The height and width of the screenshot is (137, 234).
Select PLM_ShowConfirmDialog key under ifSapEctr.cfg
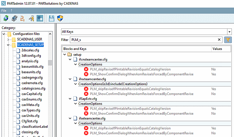pyautogui.click(x=142, y=113)
